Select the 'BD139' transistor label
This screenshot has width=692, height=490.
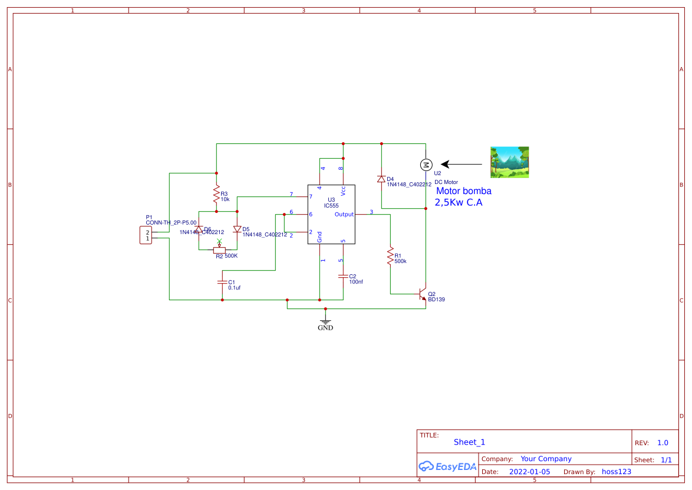(436, 300)
